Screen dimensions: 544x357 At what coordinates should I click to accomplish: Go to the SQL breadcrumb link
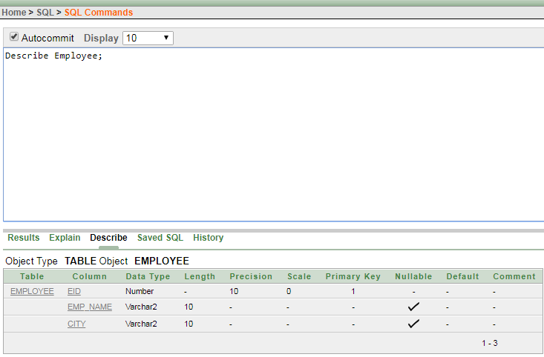point(45,13)
